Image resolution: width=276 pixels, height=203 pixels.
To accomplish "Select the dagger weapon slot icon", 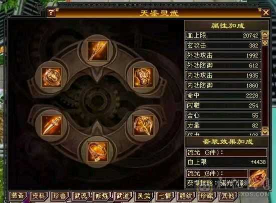I will coord(52,125).
